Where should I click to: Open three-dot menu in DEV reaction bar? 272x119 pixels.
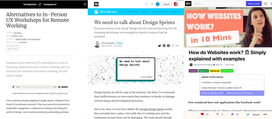[265, 114]
